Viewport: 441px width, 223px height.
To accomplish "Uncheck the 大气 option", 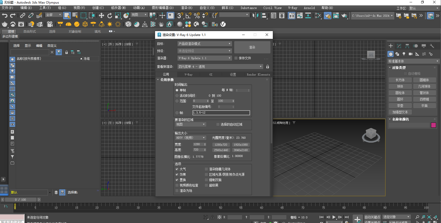I will [x=177, y=169].
